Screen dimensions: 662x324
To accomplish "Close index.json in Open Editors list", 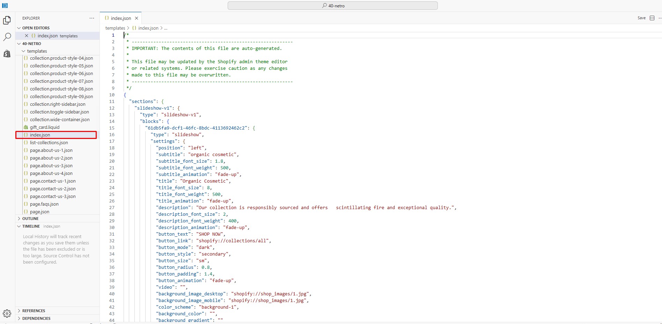I will [27, 36].
